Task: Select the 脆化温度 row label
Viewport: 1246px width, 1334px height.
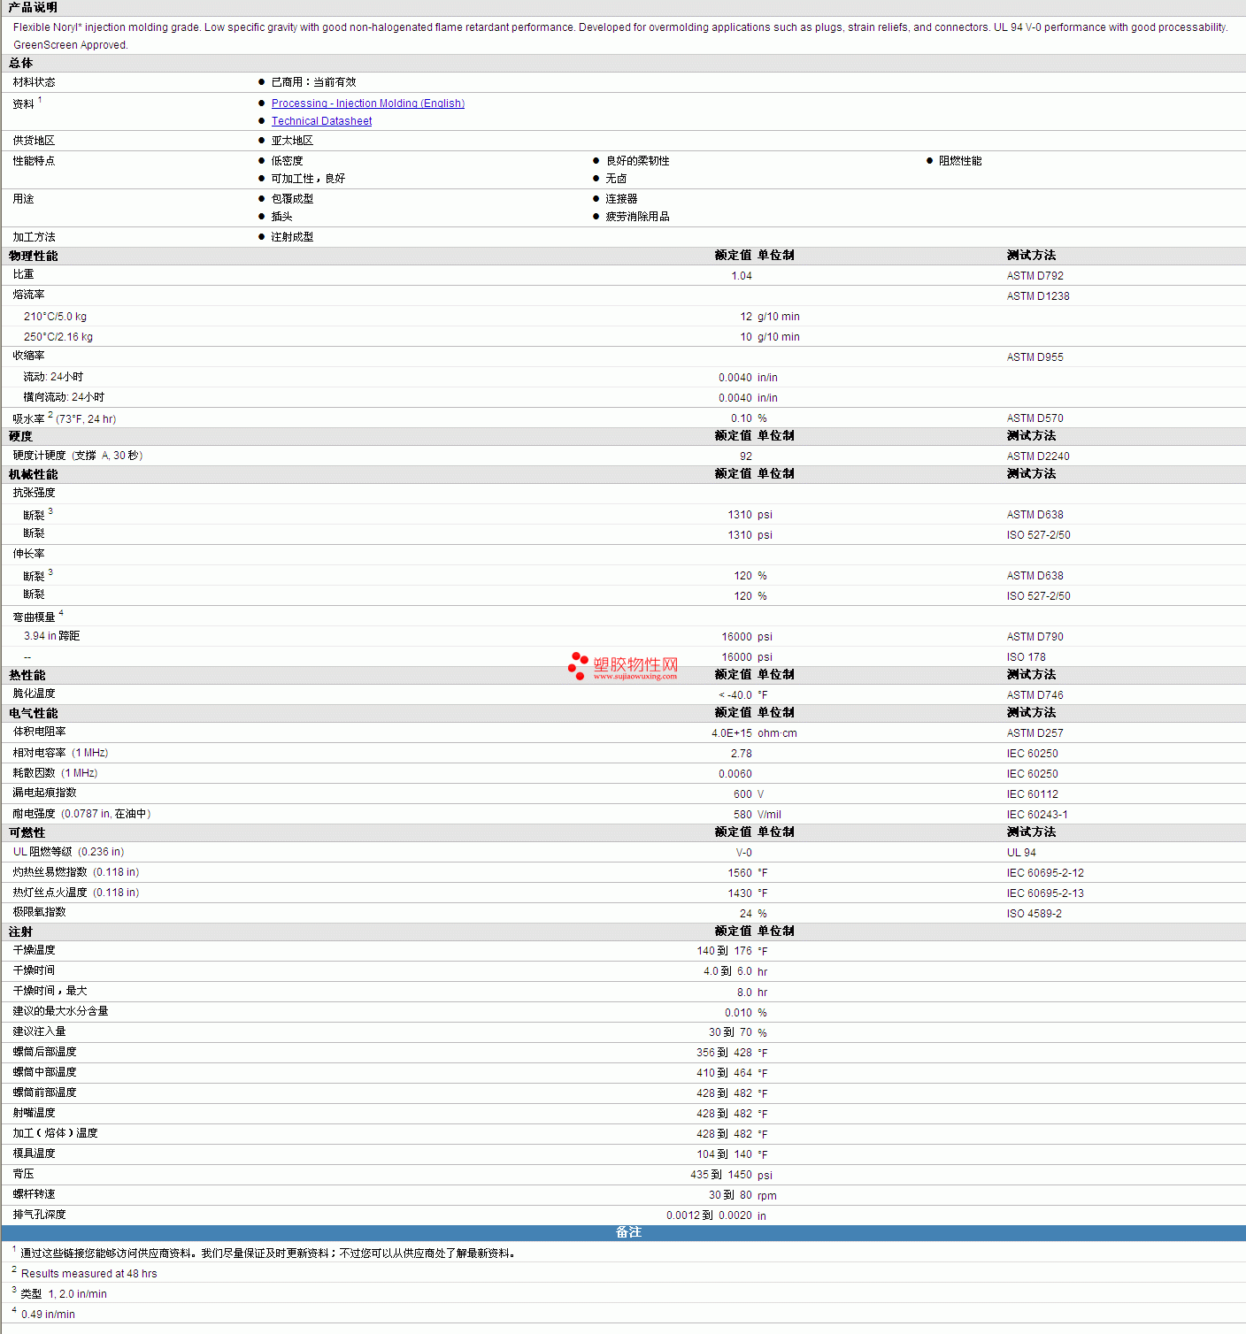Action: [x=34, y=694]
